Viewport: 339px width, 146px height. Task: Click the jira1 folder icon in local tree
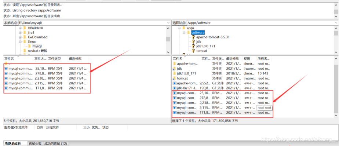[x=25, y=32]
